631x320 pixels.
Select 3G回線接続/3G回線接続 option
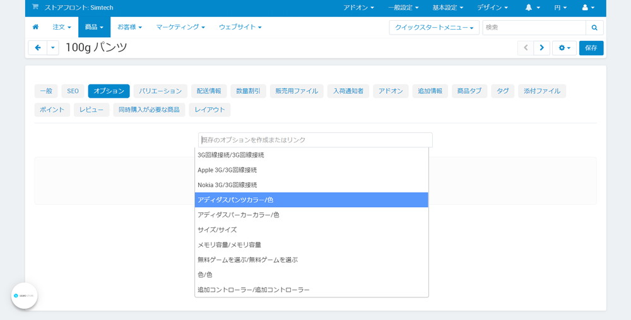[x=312, y=155]
